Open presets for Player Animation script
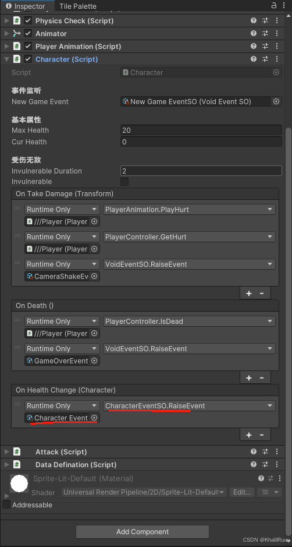 (265, 47)
